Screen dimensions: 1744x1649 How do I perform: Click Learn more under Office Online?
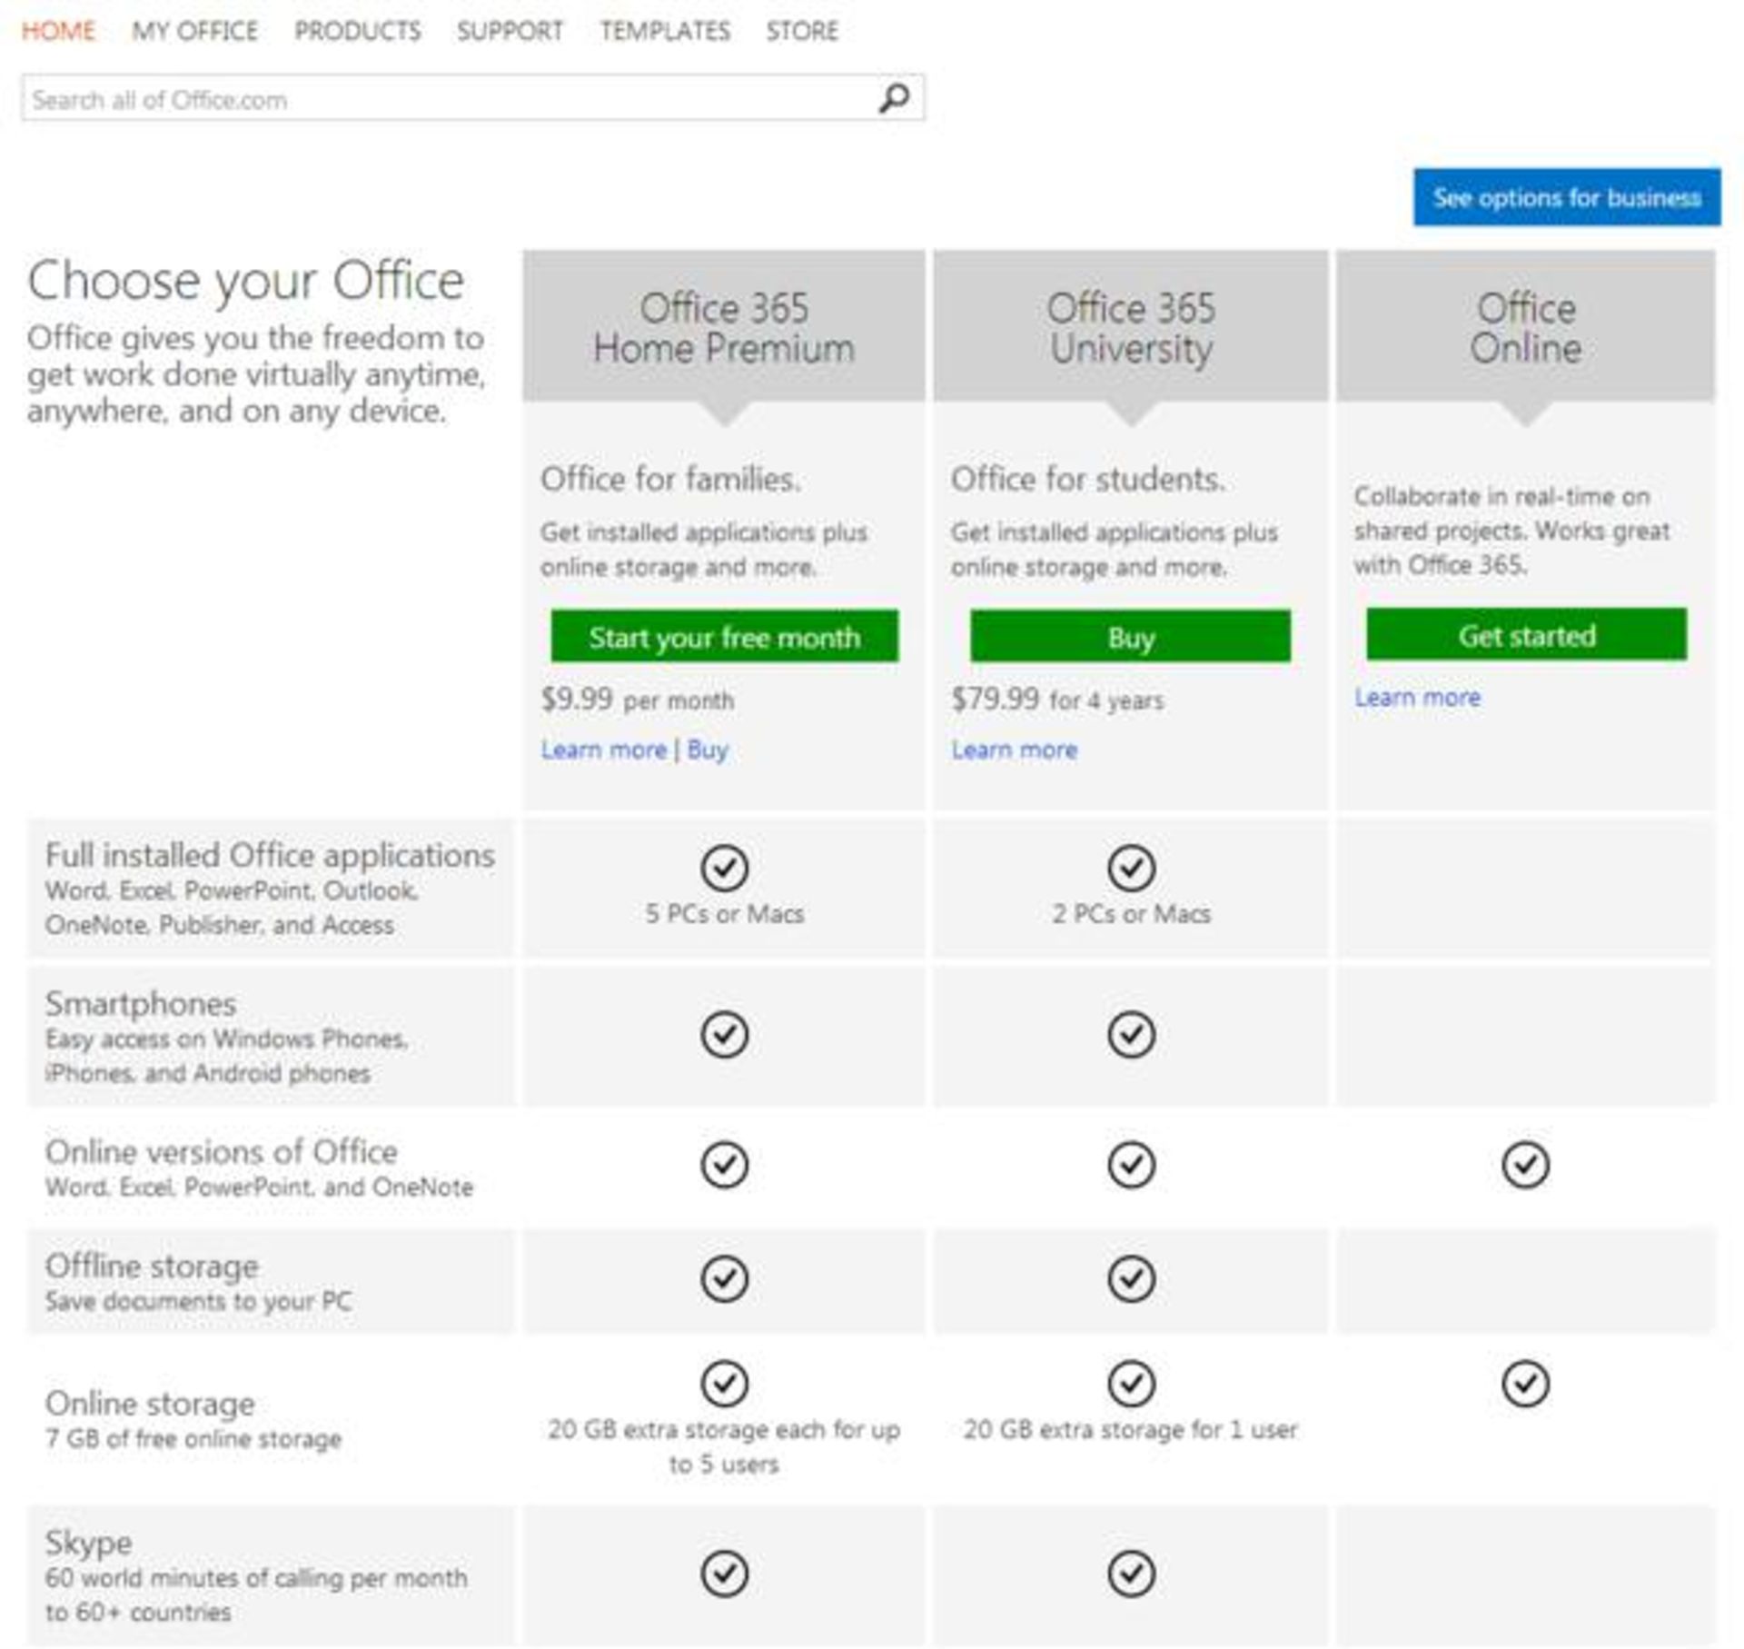point(1416,697)
